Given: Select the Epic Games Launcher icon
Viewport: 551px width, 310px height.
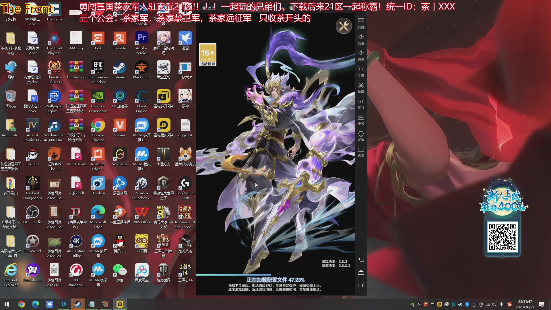Looking at the screenshot, I should (x=98, y=72).
